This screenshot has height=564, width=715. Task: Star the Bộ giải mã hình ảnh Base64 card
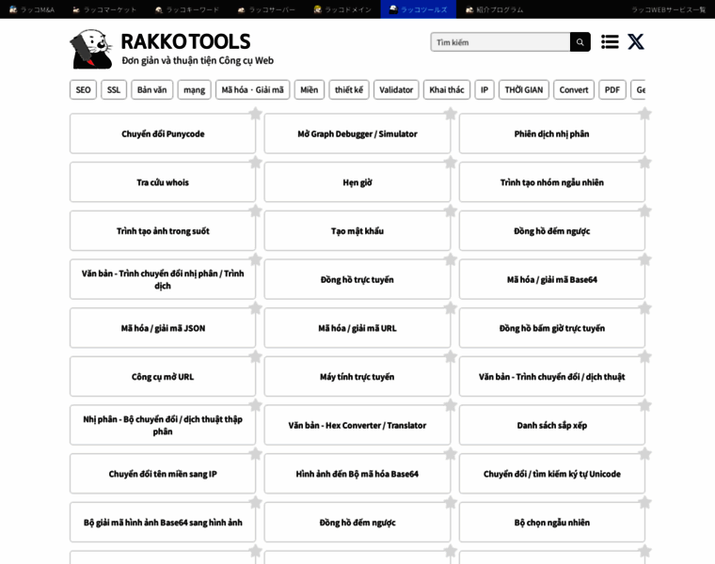(x=255, y=503)
